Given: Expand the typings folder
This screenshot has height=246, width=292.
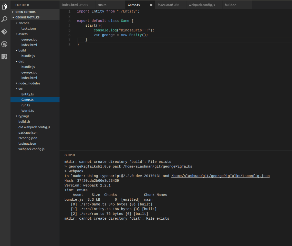Looking at the screenshot, I should pos(24,116).
